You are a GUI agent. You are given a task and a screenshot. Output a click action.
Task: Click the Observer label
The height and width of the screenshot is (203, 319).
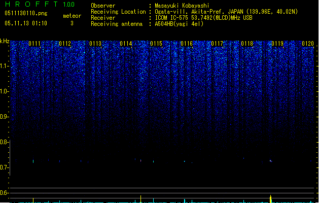103,6
